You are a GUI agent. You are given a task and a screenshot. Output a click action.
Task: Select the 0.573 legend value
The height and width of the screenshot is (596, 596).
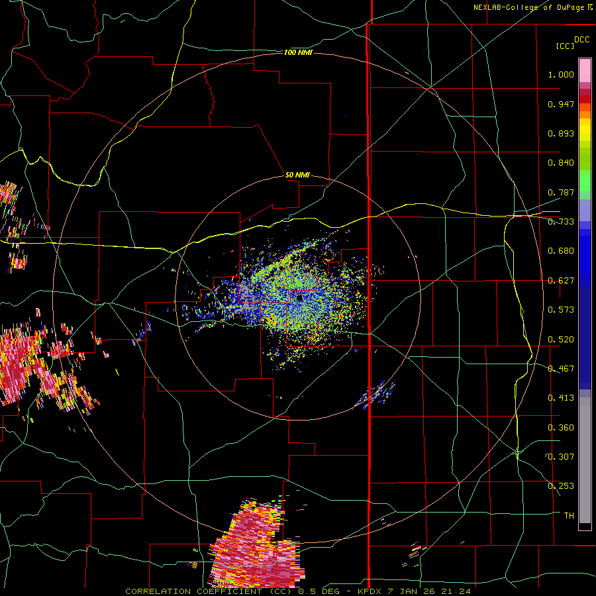pos(561,310)
